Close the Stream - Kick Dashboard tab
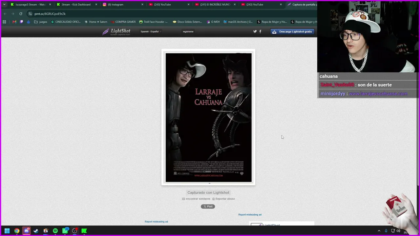 96,5
